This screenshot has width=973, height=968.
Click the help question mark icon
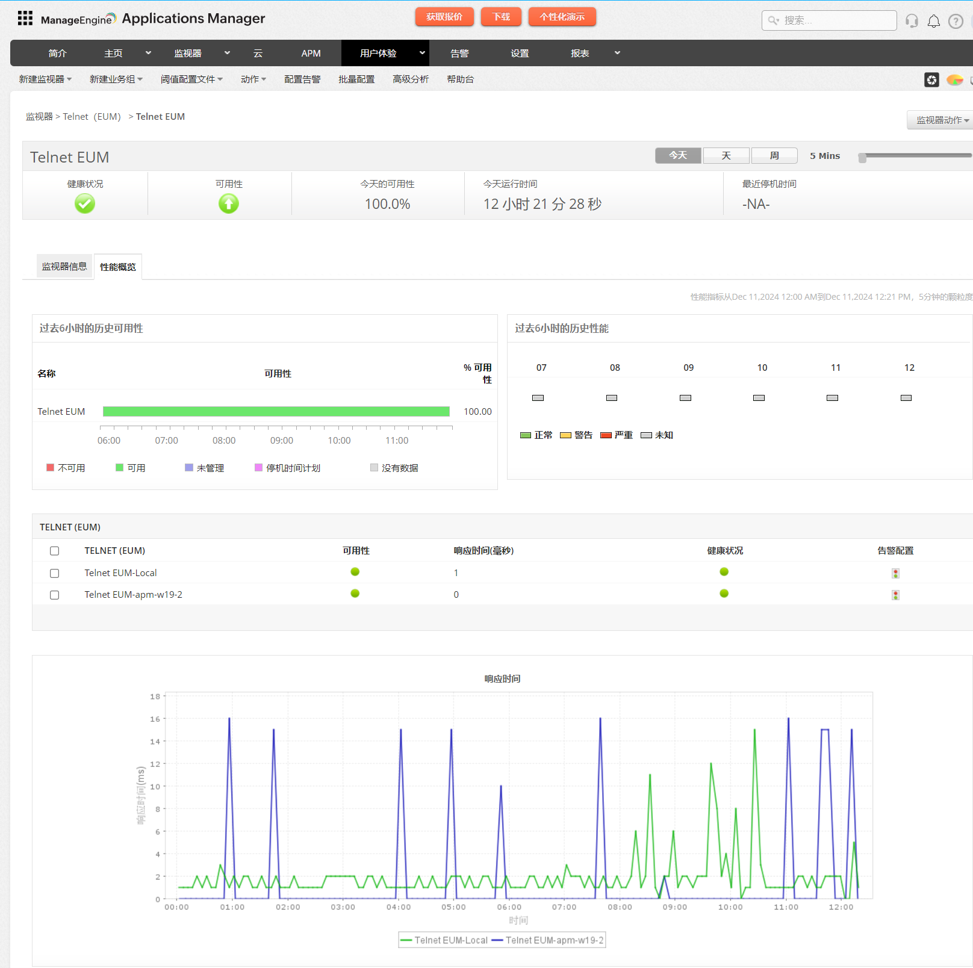tap(956, 21)
